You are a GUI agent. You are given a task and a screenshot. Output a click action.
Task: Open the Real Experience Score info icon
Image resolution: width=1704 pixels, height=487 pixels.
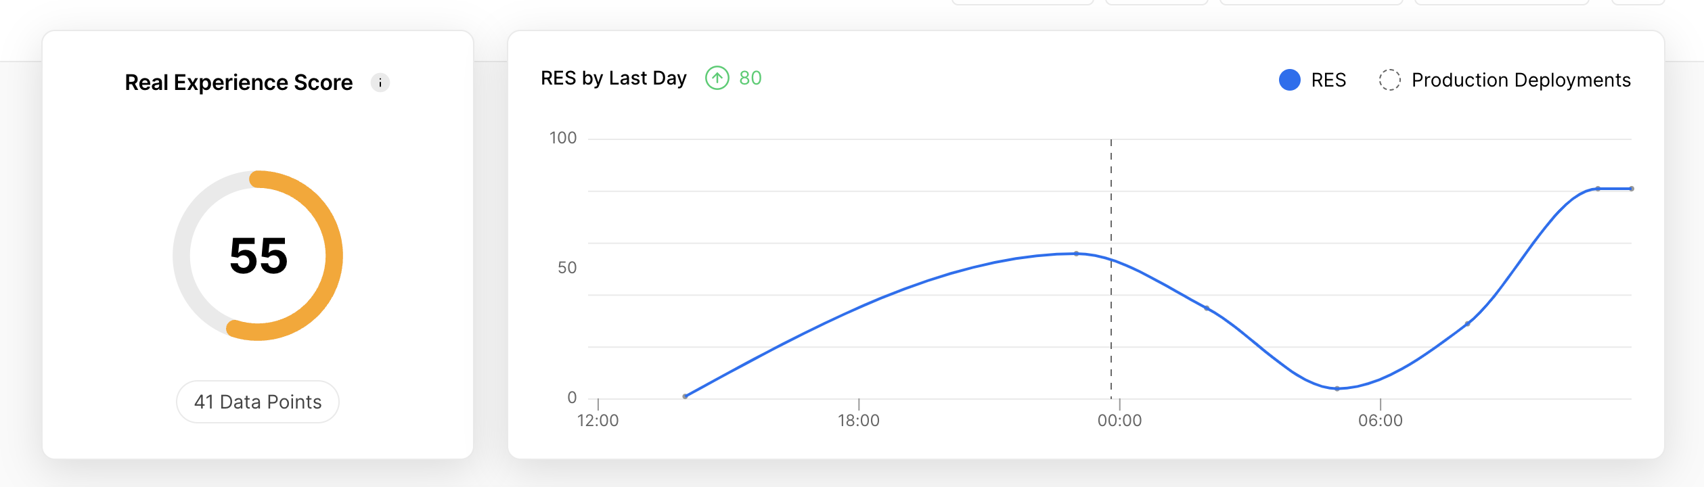(380, 83)
